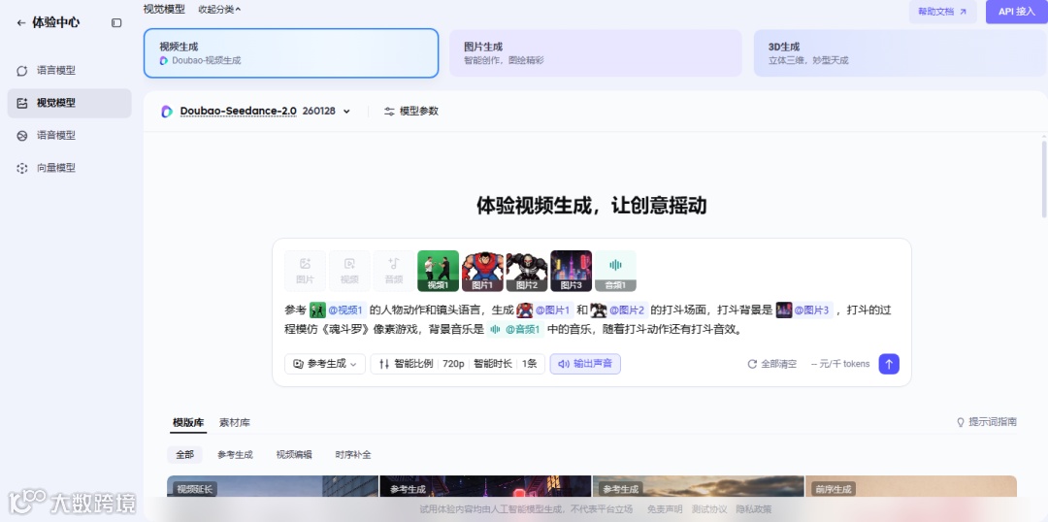Change the 720p resolution setting
The width and height of the screenshot is (1048, 522).
tap(453, 364)
